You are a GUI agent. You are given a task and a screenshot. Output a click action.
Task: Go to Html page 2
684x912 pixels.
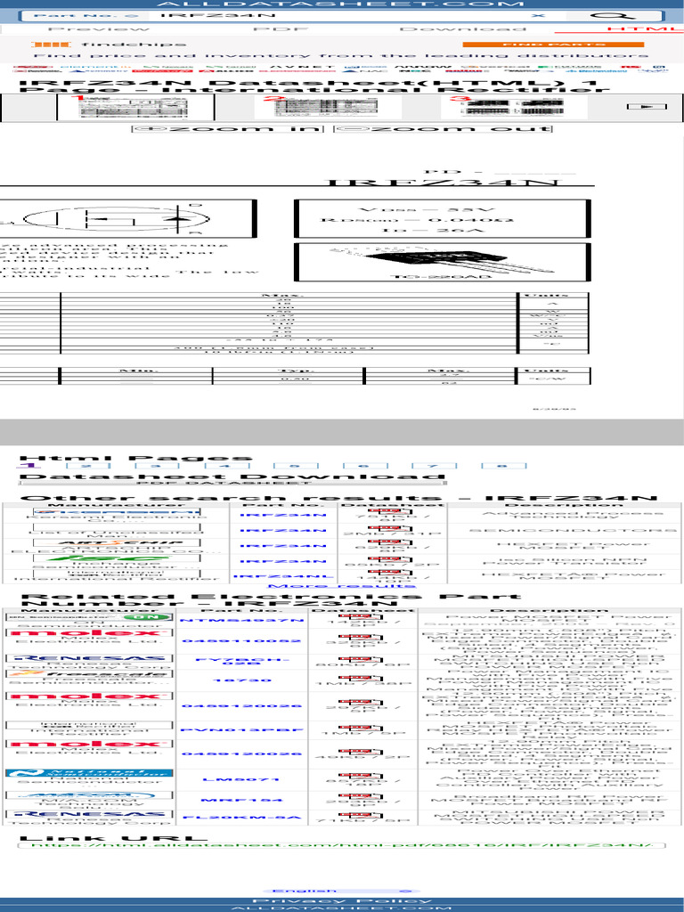88,466
